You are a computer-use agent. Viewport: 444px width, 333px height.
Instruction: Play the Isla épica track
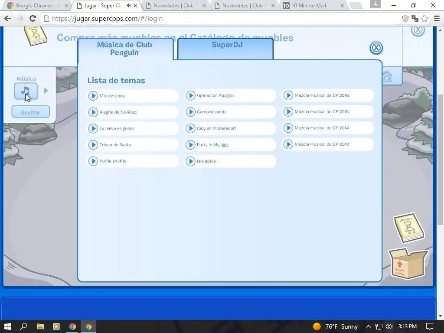pyautogui.click(x=191, y=161)
